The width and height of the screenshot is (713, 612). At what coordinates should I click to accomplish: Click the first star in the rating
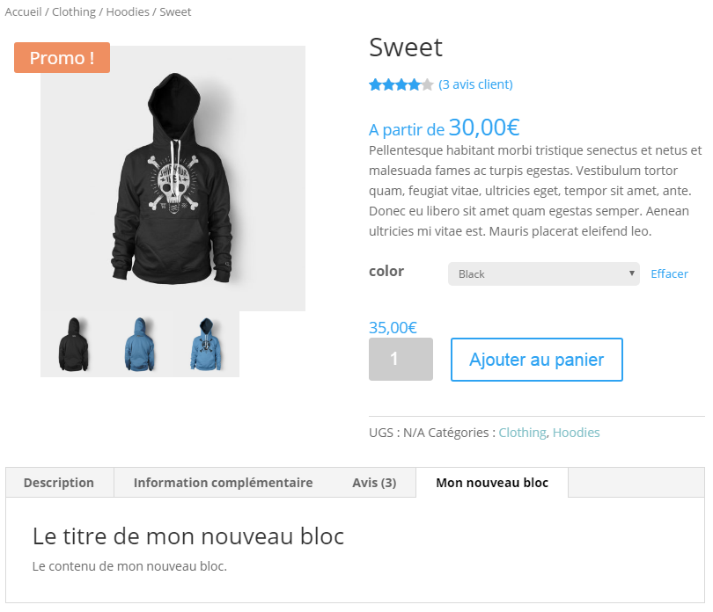tap(374, 84)
